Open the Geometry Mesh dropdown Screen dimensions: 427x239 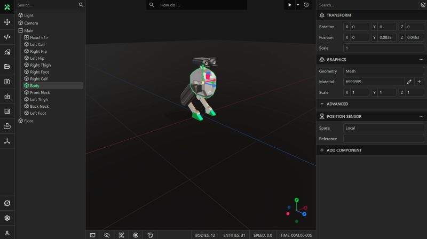point(383,71)
